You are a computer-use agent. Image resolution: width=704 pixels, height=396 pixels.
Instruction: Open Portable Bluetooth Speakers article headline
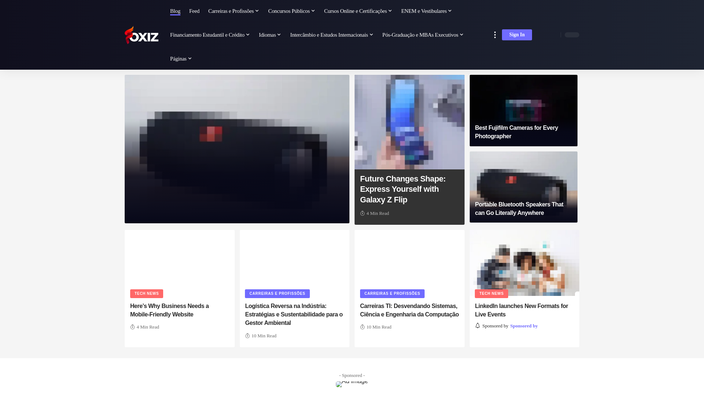pyautogui.click(x=519, y=209)
